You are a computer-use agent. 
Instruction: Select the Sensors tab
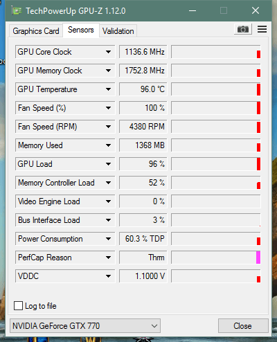(81, 30)
